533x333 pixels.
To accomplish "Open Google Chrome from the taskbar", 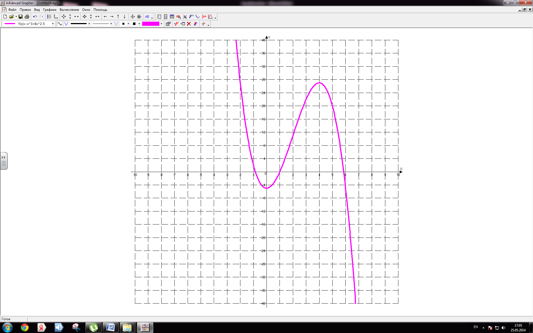I will [x=25, y=328].
